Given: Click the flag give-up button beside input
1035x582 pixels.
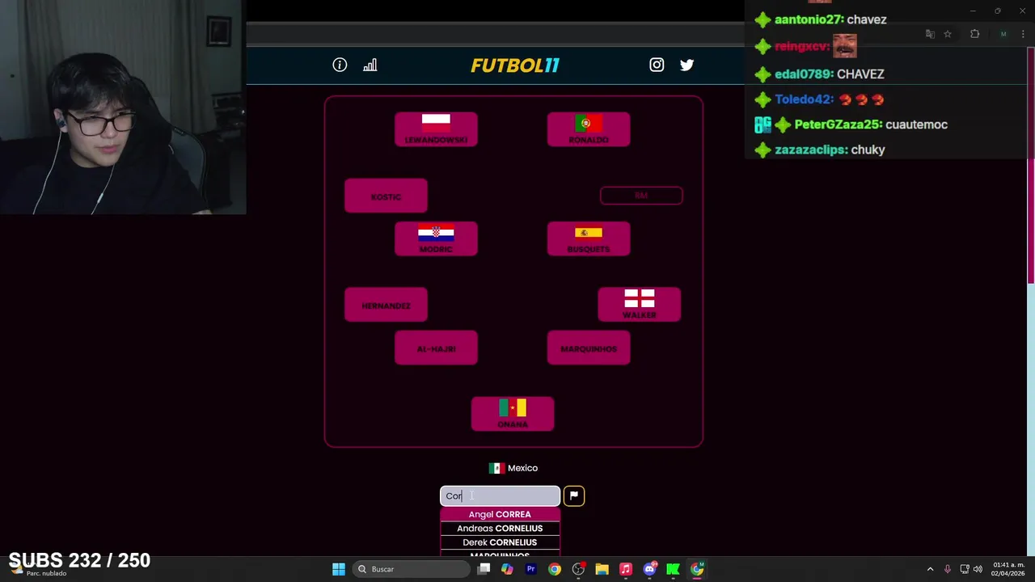Looking at the screenshot, I should tap(573, 496).
